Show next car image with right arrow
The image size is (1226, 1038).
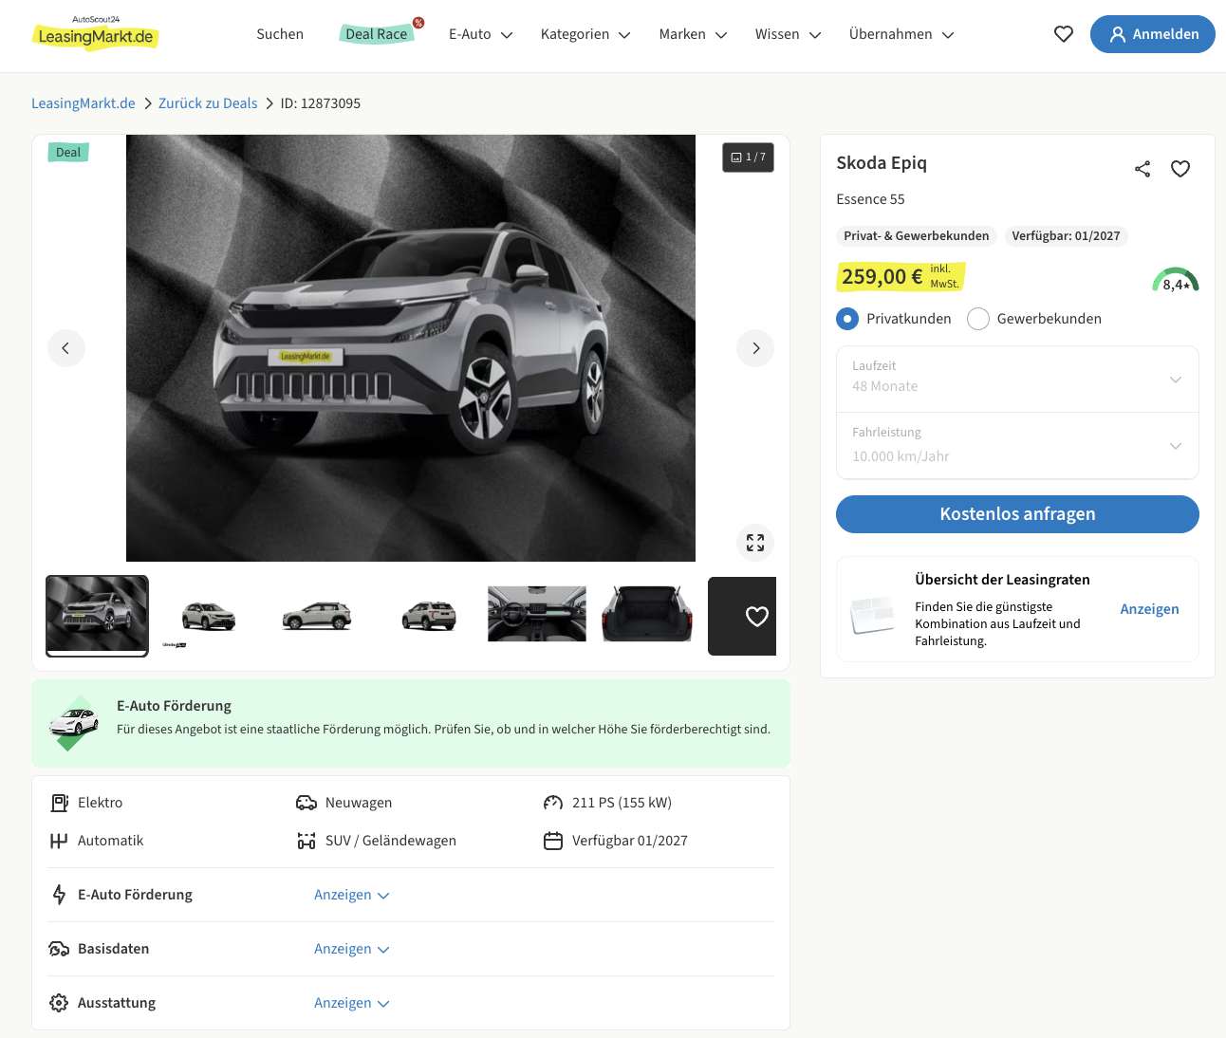[x=755, y=348]
